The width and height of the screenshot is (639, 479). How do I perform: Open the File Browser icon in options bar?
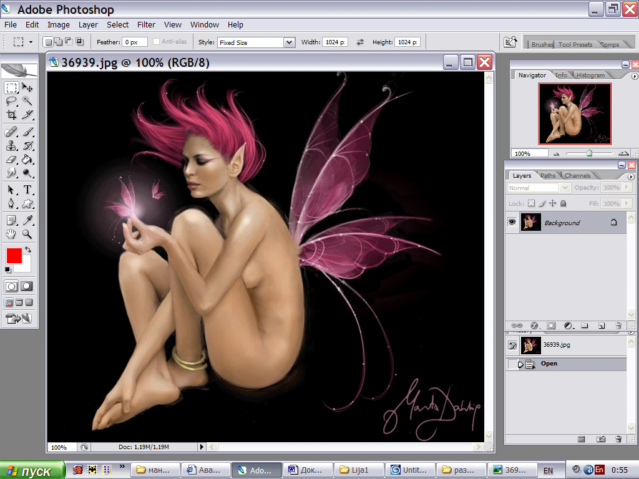click(x=510, y=42)
